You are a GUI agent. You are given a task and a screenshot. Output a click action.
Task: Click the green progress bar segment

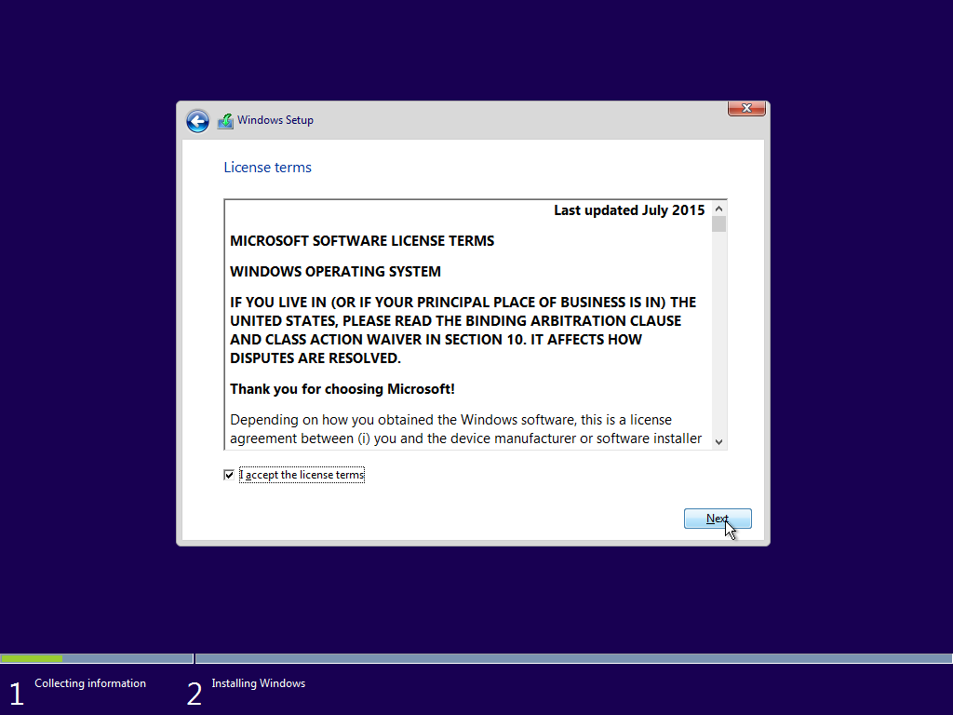[x=33, y=657]
